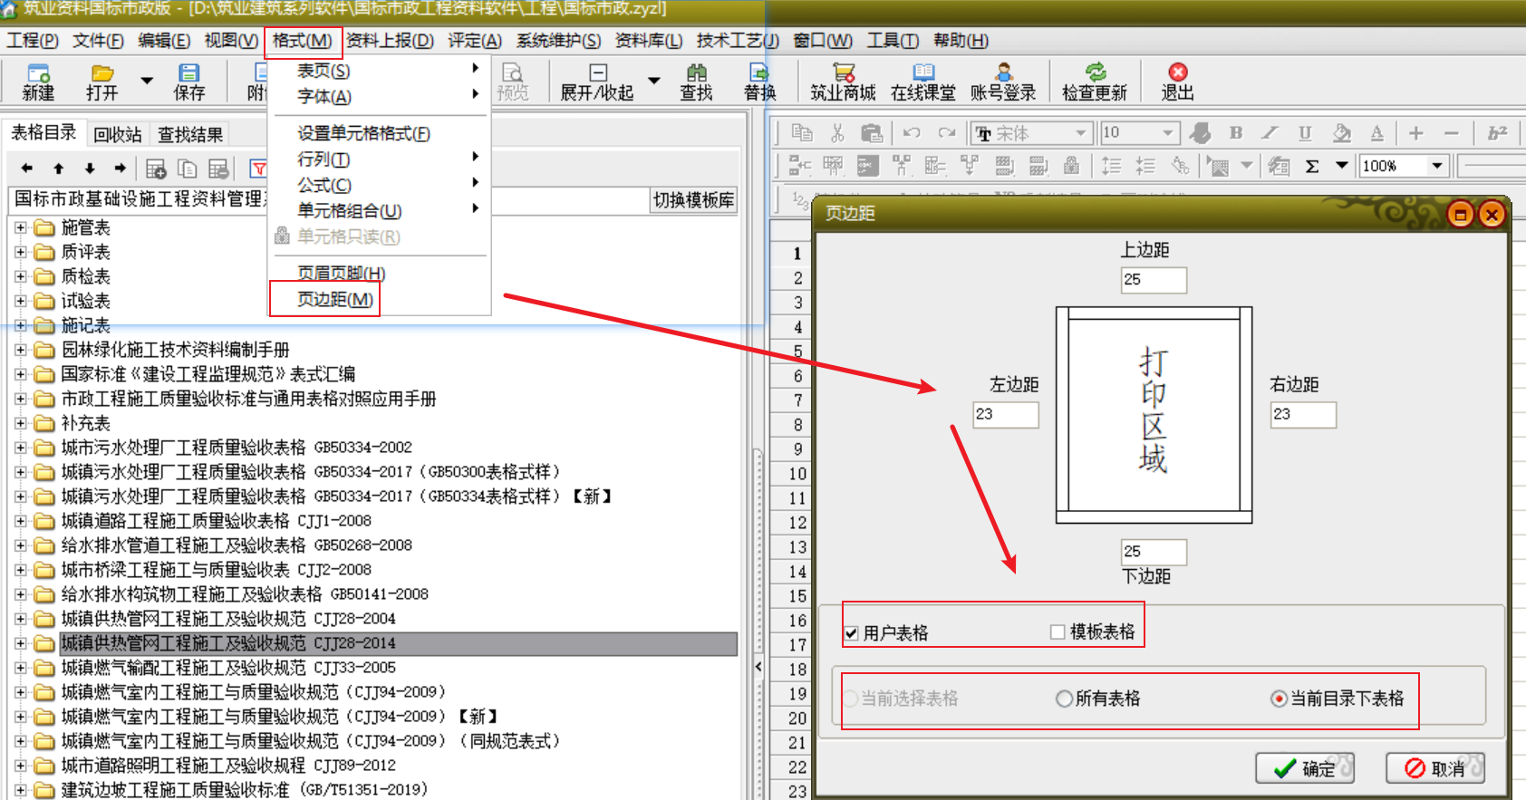
Task: Click the 下边距 bottom margin field
Action: pos(1154,552)
